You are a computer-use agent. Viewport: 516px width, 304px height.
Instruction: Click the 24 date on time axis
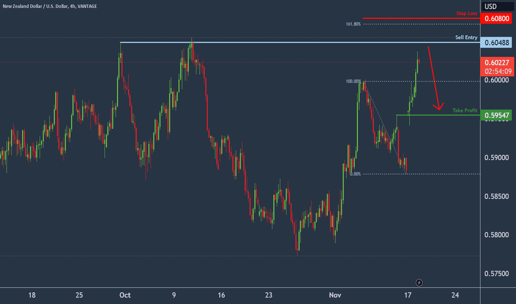455,295
